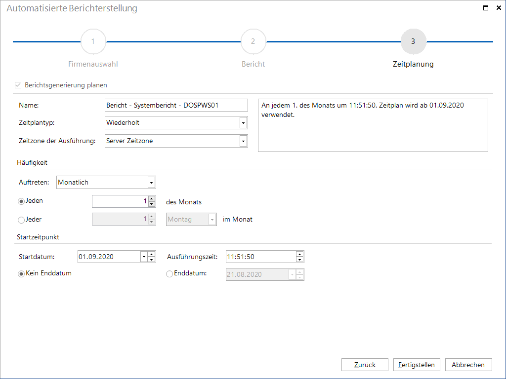Screen dimensions: 506x379
Task: Toggle Berichtsgenerierung planen checkbox
Action: 18,85
